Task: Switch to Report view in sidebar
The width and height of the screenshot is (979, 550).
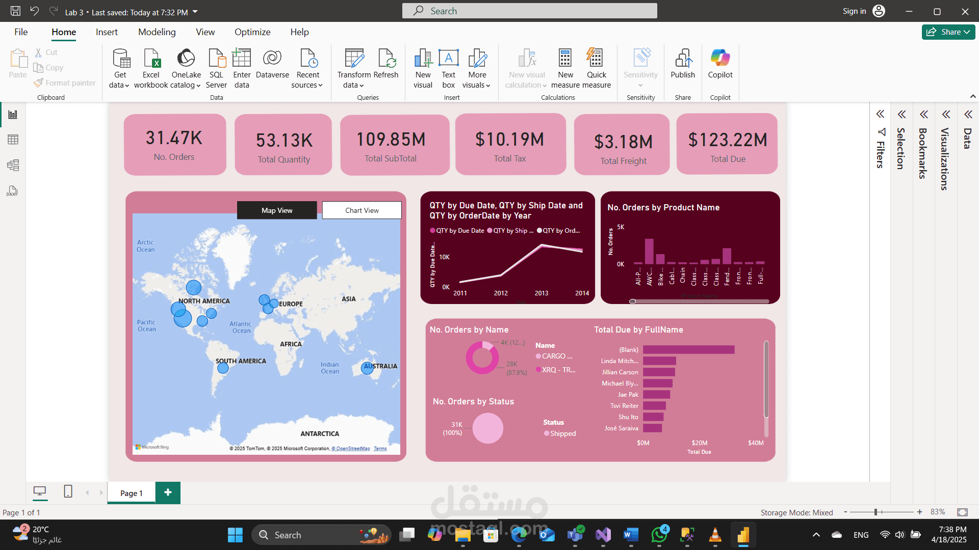Action: [x=13, y=115]
